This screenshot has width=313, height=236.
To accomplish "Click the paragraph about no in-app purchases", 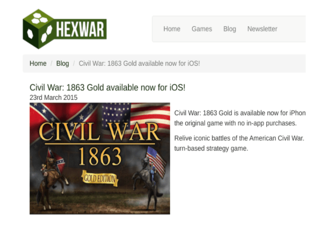I will click(x=240, y=118).
